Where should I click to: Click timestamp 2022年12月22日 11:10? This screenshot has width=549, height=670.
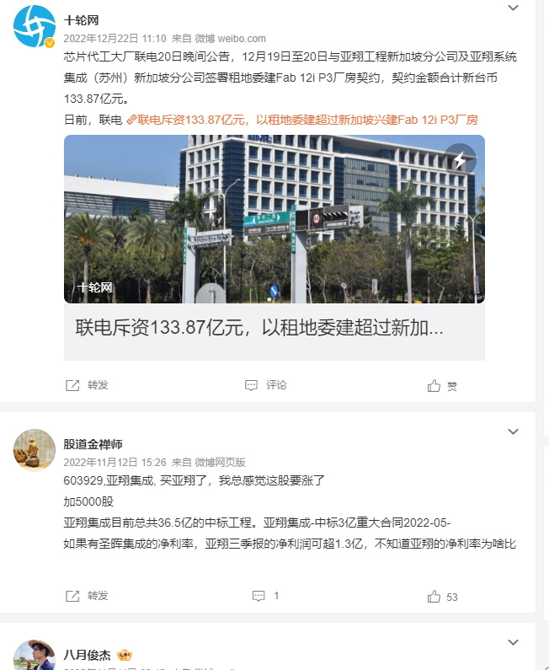[x=115, y=39]
